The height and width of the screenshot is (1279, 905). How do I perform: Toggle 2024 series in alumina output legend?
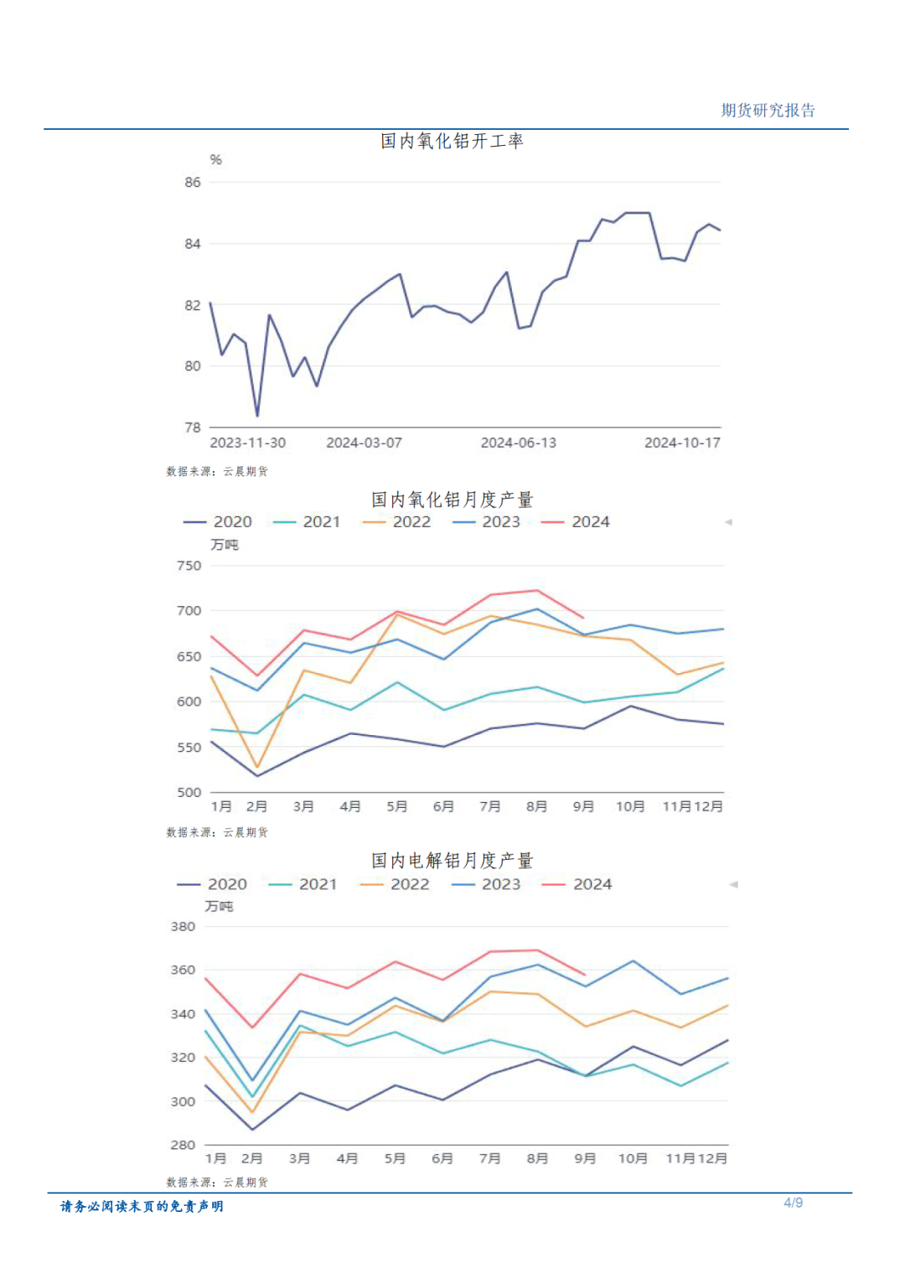576,521
